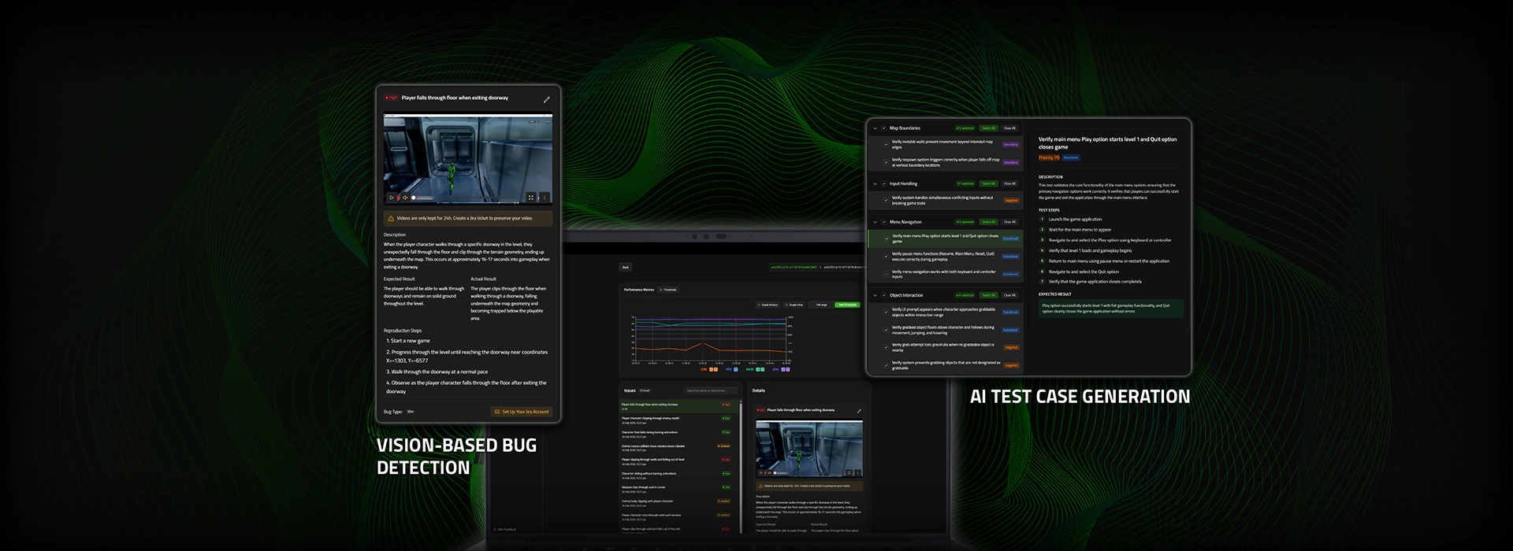The image size is (1513, 551).
Task: Click the warning icon in the 24h video notice
Action: click(x=391, y=219)
